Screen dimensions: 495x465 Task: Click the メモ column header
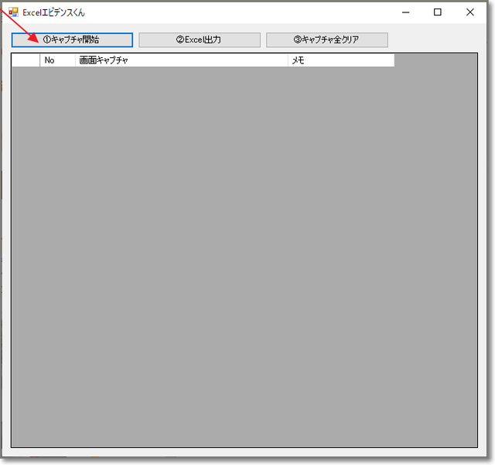340,60
